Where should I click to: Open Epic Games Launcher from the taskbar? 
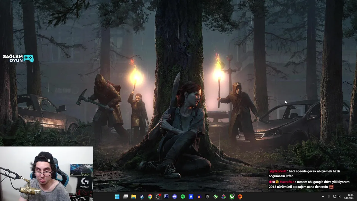(x=207, y=197)
